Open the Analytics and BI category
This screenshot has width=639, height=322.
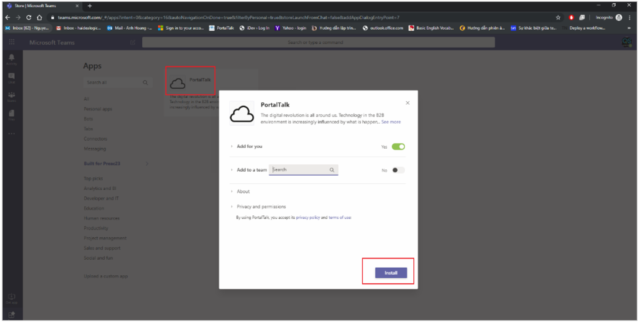100,188
